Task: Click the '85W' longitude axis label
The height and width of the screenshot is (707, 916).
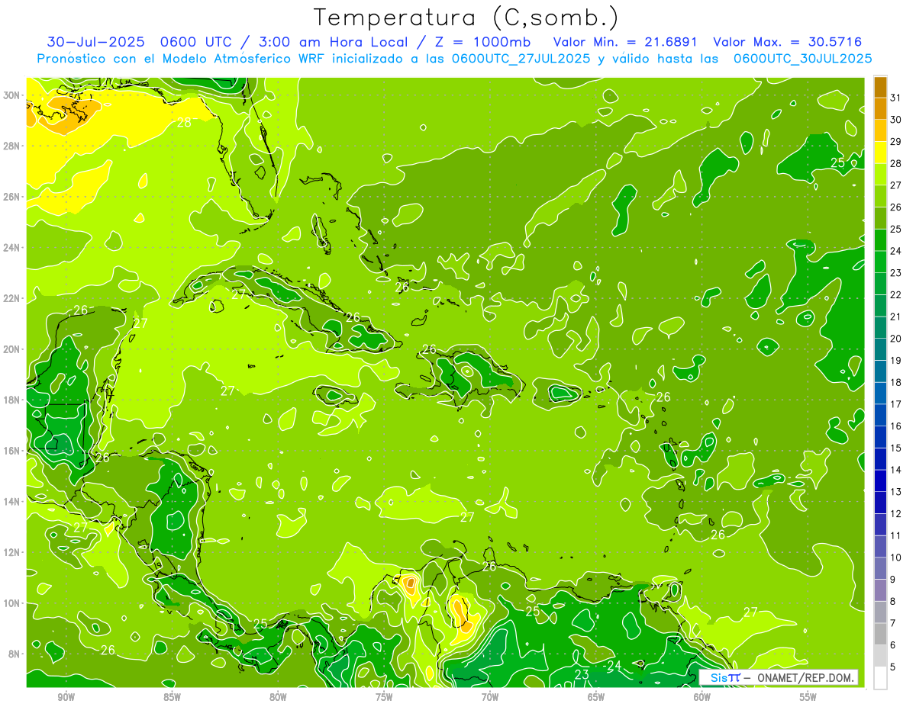Action: [172, 698]
